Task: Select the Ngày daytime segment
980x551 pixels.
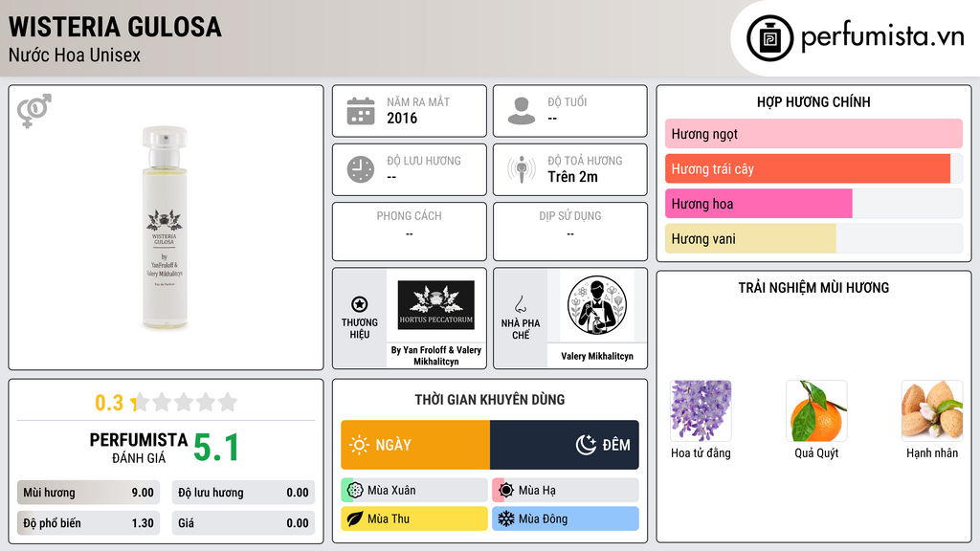Action: tap(415, 445)
